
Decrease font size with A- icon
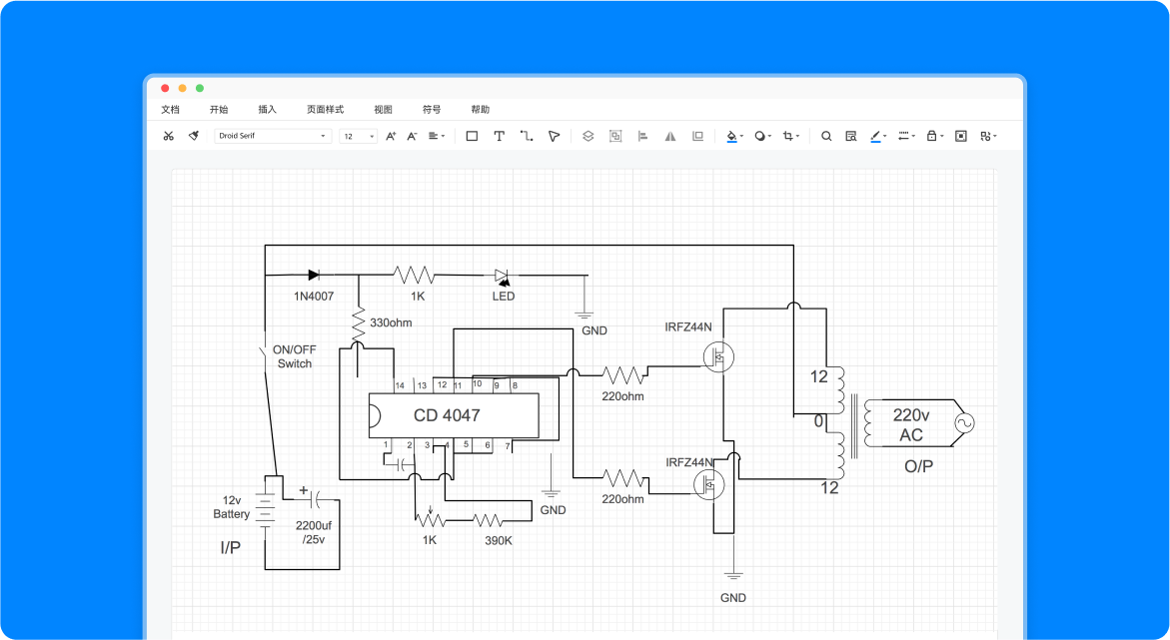point(411,136)
